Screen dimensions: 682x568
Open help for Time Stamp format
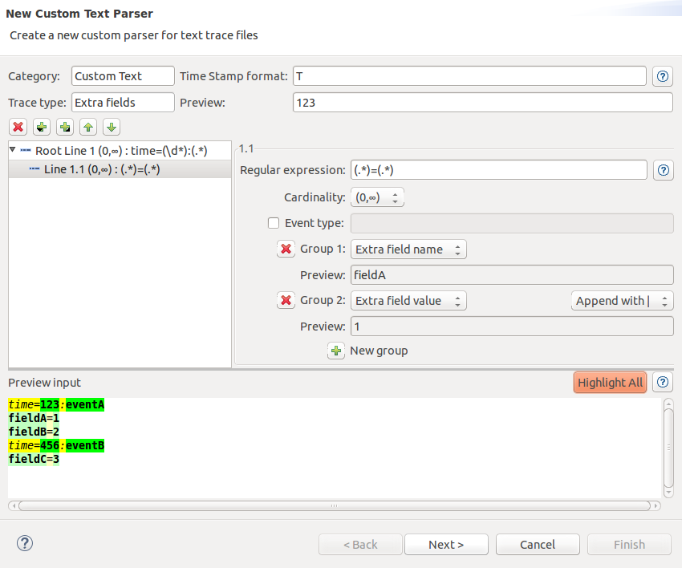click(663, 75)
